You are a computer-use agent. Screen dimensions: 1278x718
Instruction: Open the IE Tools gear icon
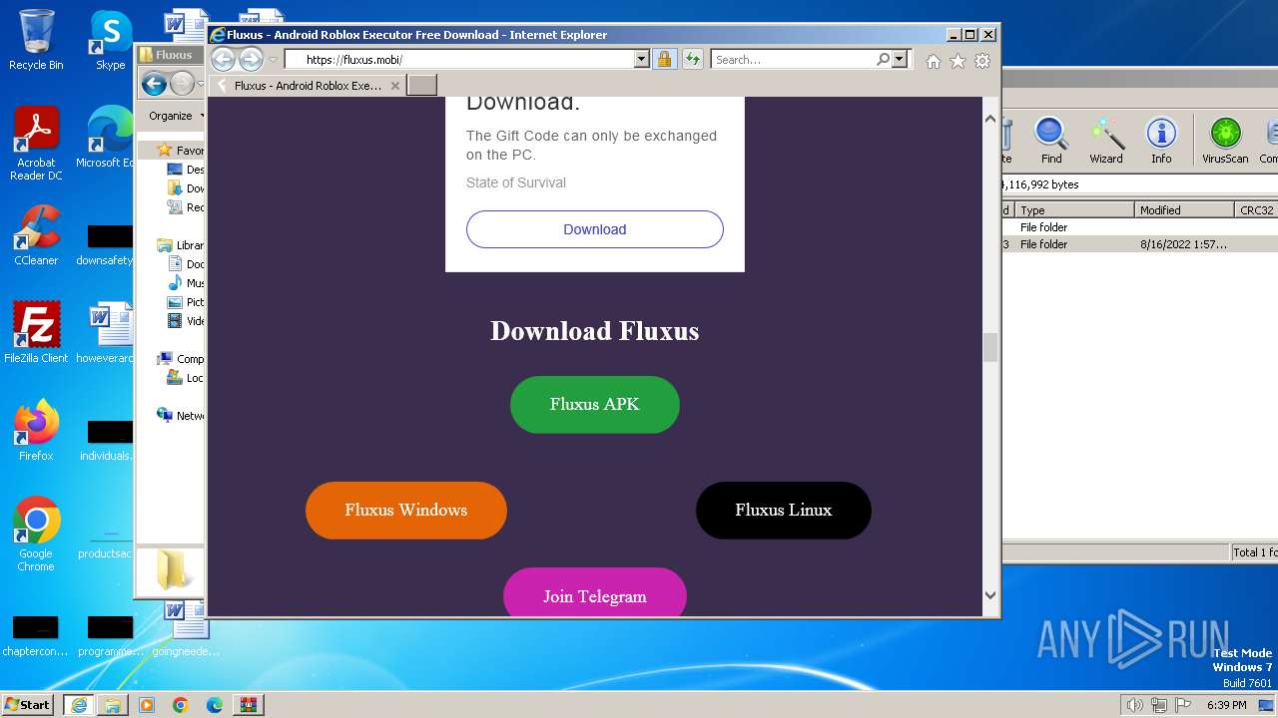tap(982, 61)
